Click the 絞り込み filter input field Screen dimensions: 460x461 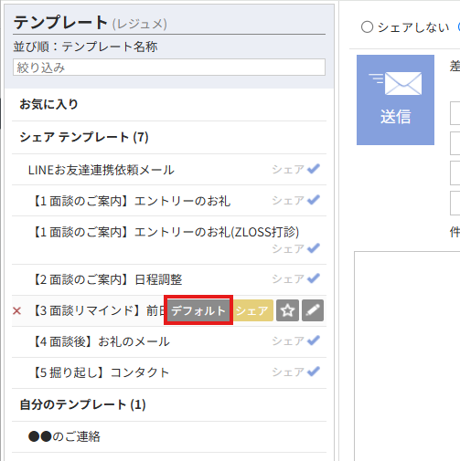pos(169,68)
